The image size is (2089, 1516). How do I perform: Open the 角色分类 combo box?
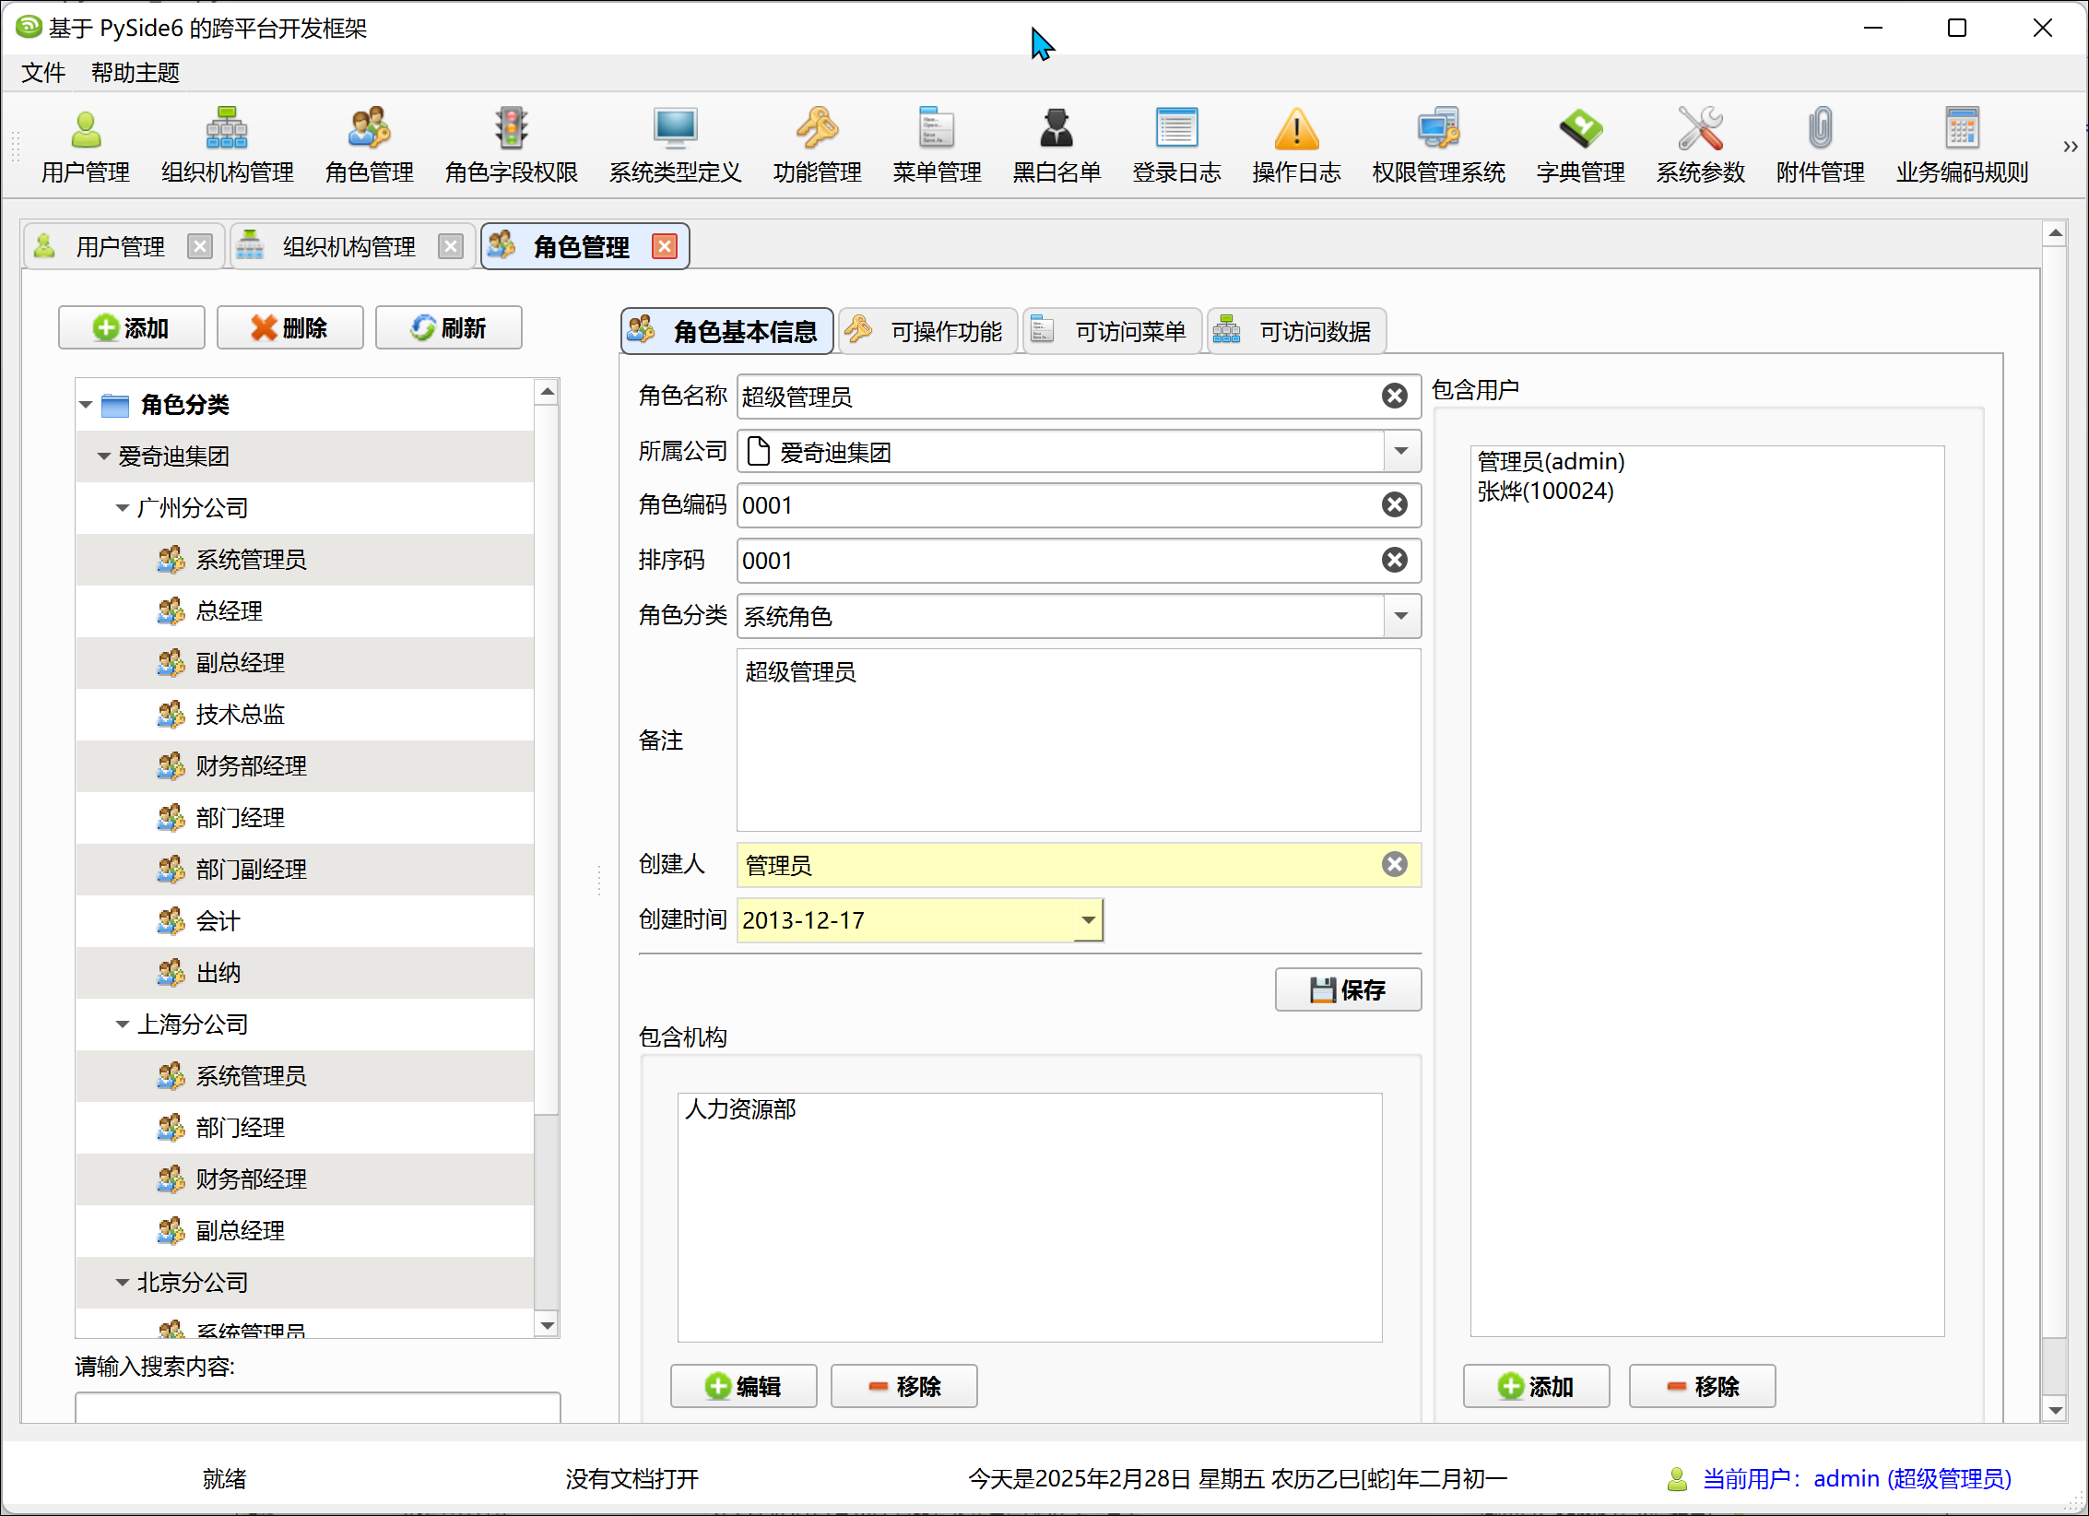pos(1401,616)
